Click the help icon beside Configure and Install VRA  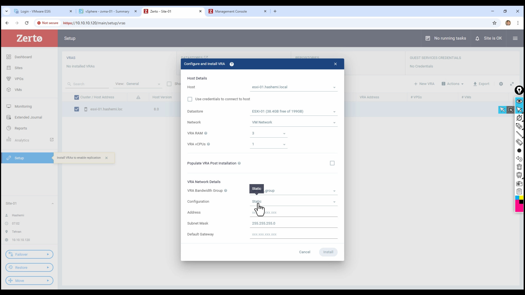coord(232,64)
